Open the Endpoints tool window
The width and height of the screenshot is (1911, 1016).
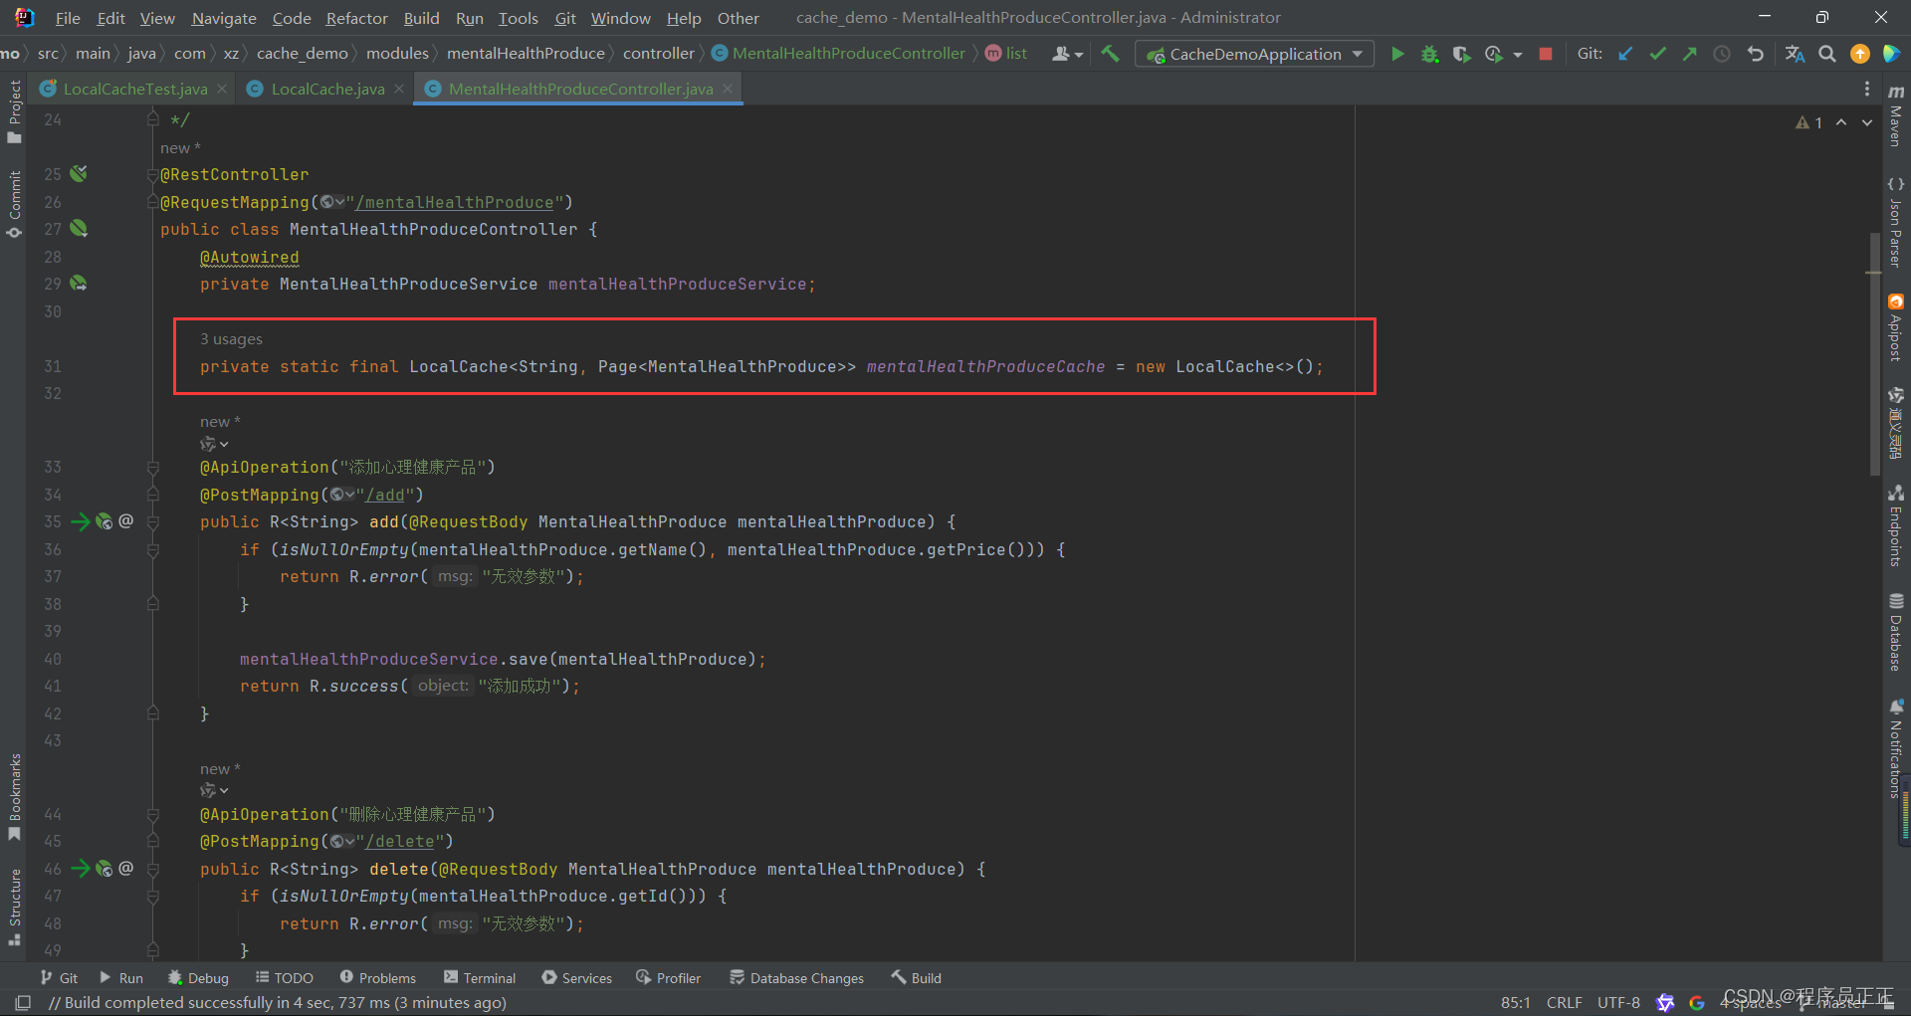(1895, 526)
